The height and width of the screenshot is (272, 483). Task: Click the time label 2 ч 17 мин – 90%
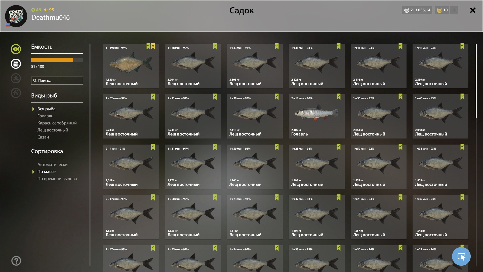[x=116, y=199]
